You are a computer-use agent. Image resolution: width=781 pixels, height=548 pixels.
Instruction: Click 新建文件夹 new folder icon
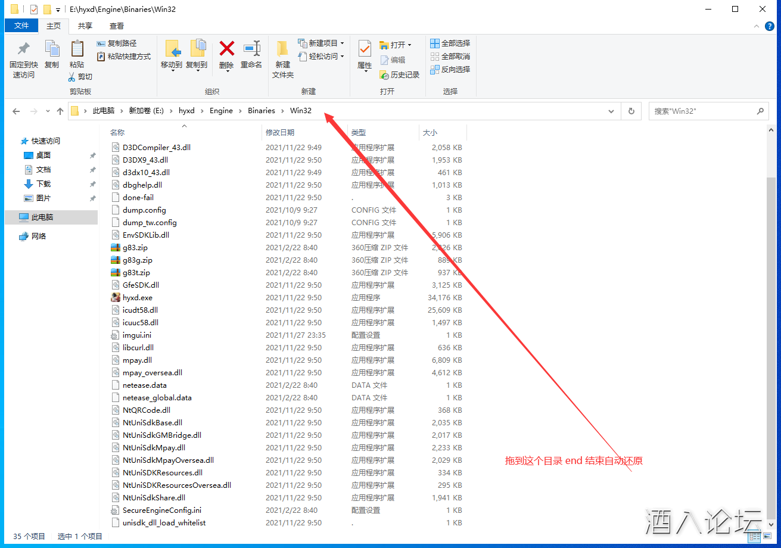coord(283,49)
